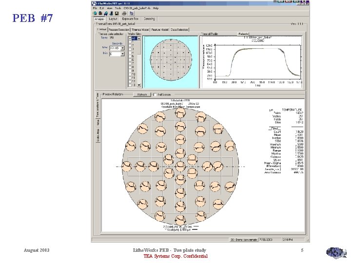Switch to the Exposure Tool tab

coord(130,19)
